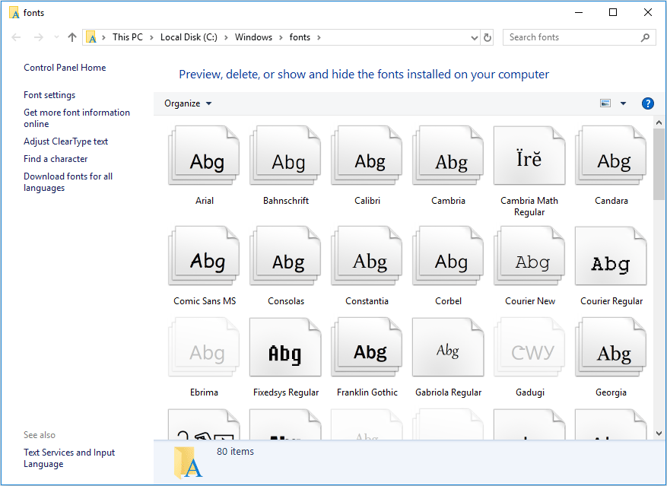Screen dimensions: 667x486
Task: Click the Gadugi font name label
Action: (x=530, y=392)
